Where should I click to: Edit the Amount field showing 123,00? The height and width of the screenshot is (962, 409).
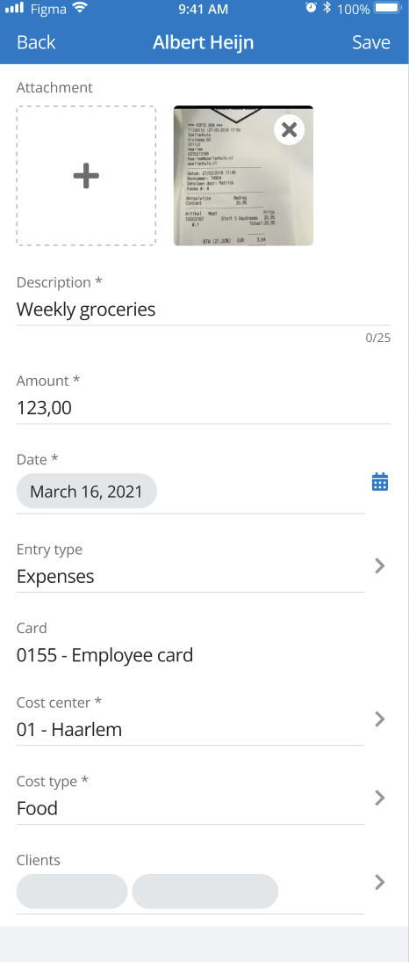pyautogui.click(x=204, y=407)
